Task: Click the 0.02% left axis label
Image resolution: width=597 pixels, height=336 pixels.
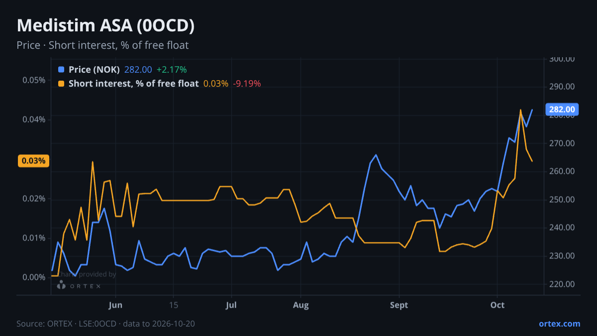Action: point(34,199)
